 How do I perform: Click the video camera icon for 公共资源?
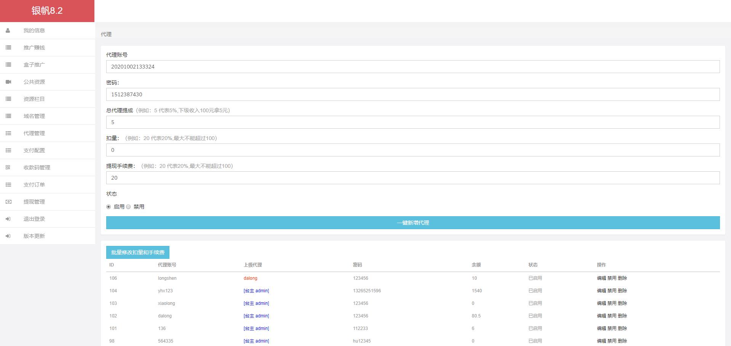pos(8,82)
